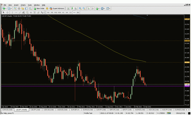Set timeframe to M5
This screenshot has width=191, height=115.
point(52,13)
